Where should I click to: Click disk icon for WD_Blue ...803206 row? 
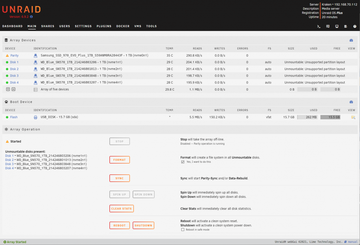click(36, 62)
